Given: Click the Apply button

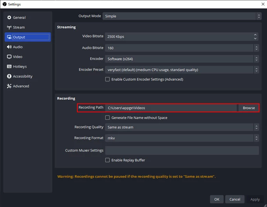Looking at the screenshot, I should (x=255, y=199).
